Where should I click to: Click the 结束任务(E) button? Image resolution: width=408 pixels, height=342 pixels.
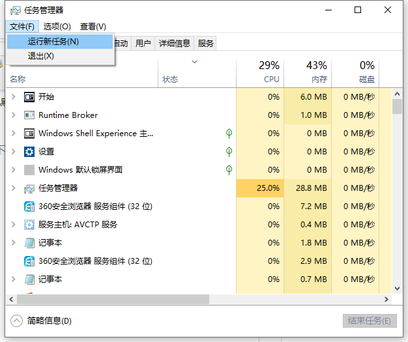pos(369,321)
